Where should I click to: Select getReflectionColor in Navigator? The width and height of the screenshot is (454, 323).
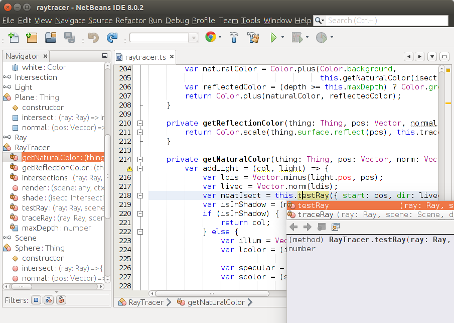(x=63, y=168)
